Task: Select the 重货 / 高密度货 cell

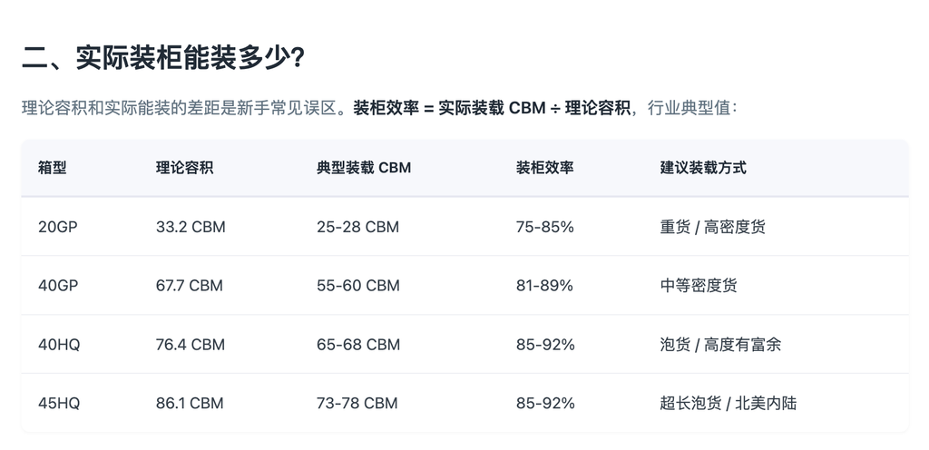Action: 713,227
